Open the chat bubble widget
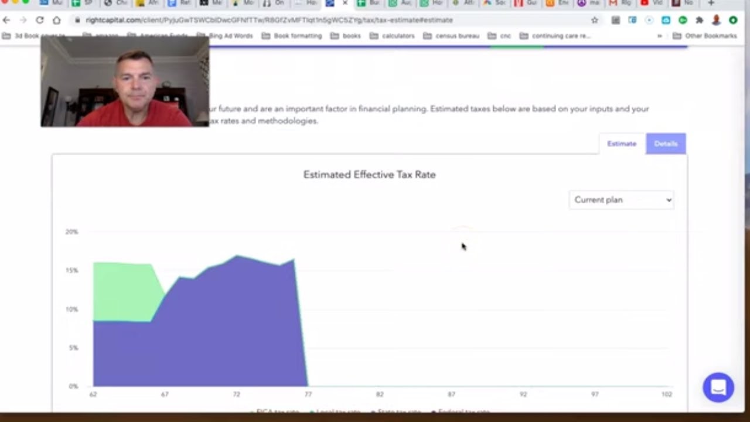 (718, 387)
